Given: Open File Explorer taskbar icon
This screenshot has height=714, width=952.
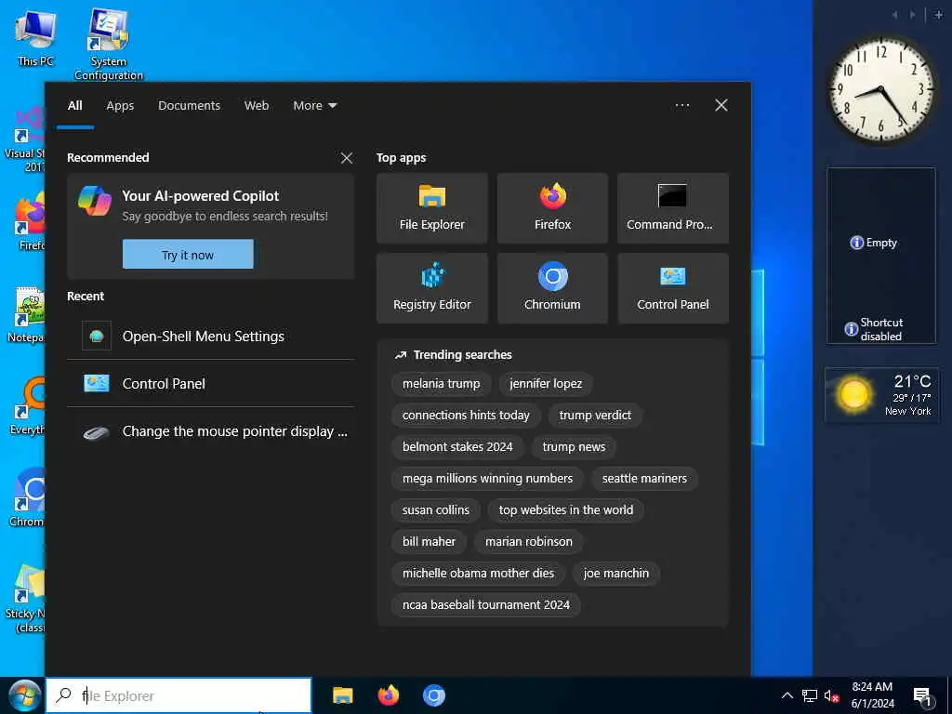Looking at the screenshot, I should 342,695.
